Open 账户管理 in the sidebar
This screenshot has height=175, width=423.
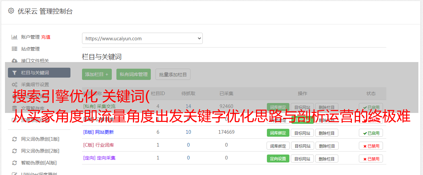[x=30, y=37]
